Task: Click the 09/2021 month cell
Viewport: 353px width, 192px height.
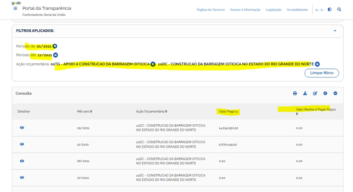Action: click(x=83, y=128)
